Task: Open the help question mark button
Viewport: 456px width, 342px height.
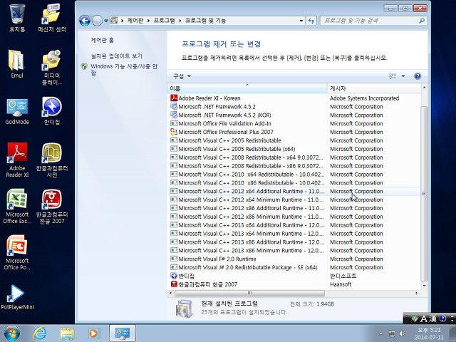Action: pos(418,76)
